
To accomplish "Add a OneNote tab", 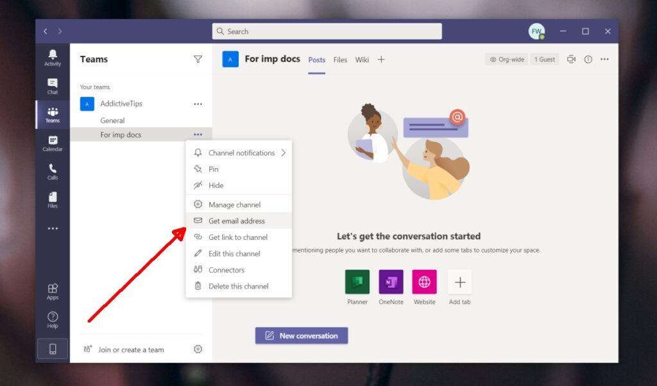I will pyautogui.click(x=391, y=282).
